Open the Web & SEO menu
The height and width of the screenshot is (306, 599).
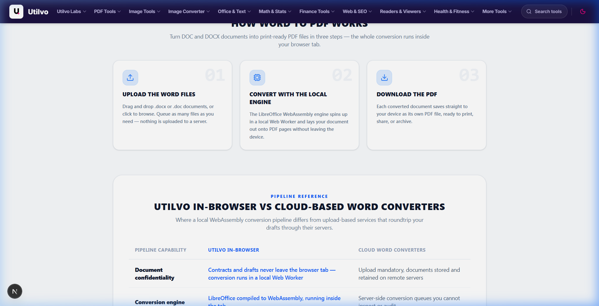pos(357,11)
